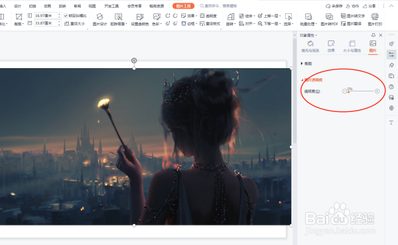Click the transparency slider track
The image size is (398, 245).
[x=361, y=91]
